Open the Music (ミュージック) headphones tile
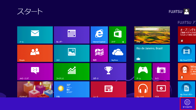The image size is (196, 110). [143, 89]
